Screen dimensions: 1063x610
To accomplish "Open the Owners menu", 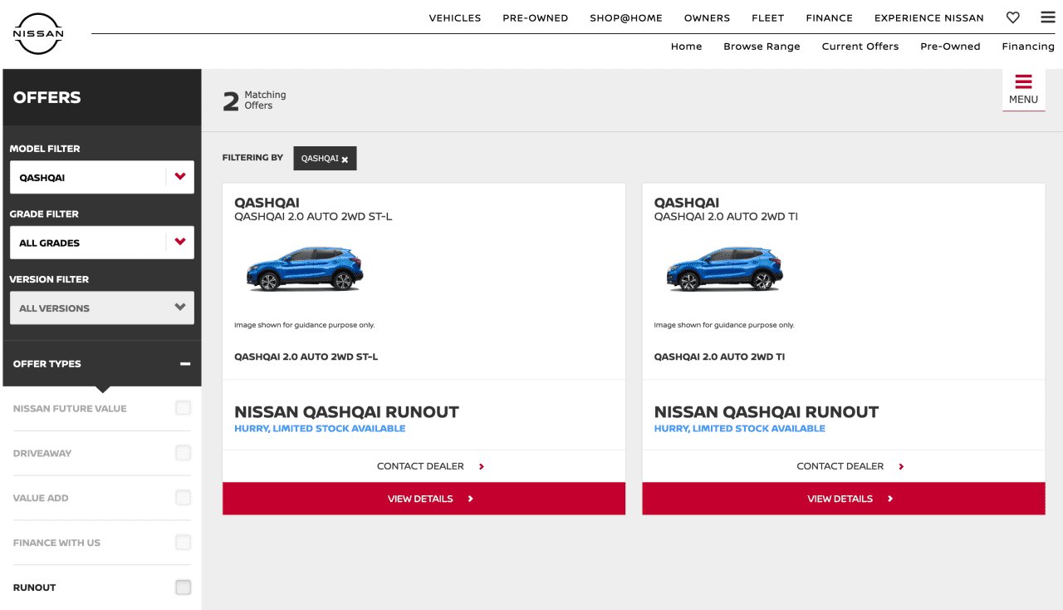I will (x=707, y=18).
